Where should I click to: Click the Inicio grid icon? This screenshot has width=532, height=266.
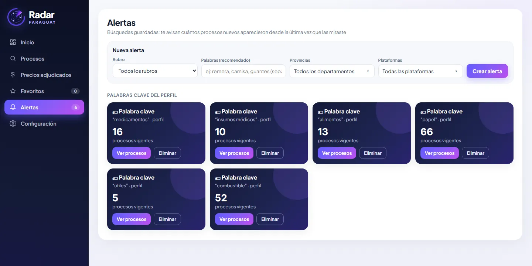click(x=13, y=42)
